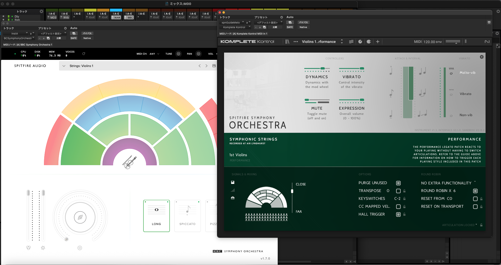Select Non-vib vibrato option

pyautogui.click(x=466, y=115)
